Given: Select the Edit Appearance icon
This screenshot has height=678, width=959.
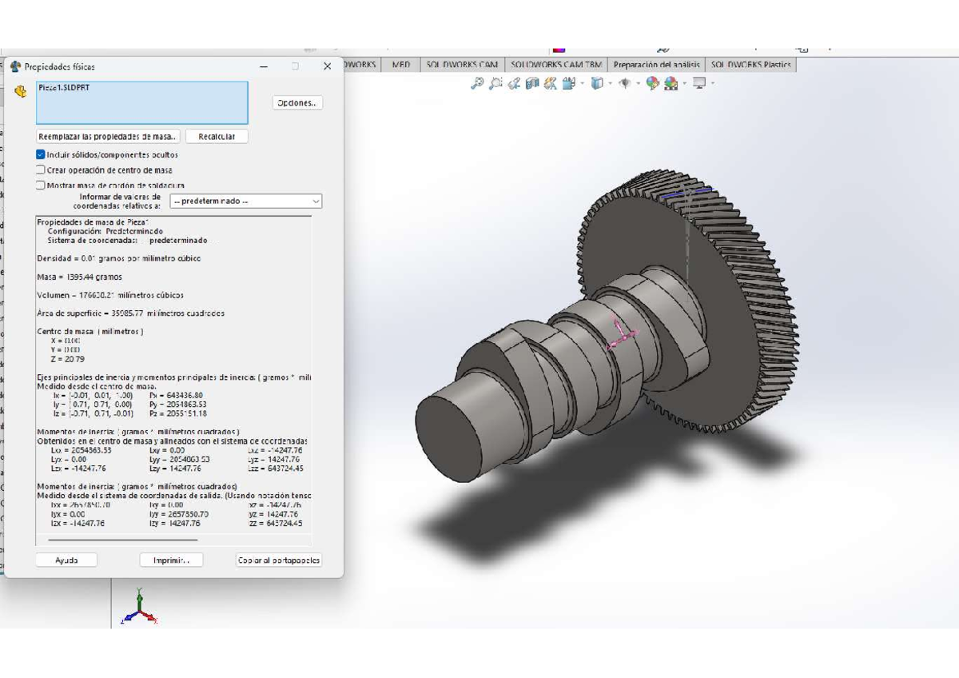Looking at the screenshot, I should point(653,82).
